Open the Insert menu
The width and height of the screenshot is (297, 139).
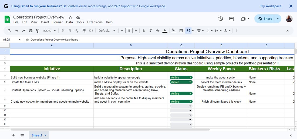point(45,22)
